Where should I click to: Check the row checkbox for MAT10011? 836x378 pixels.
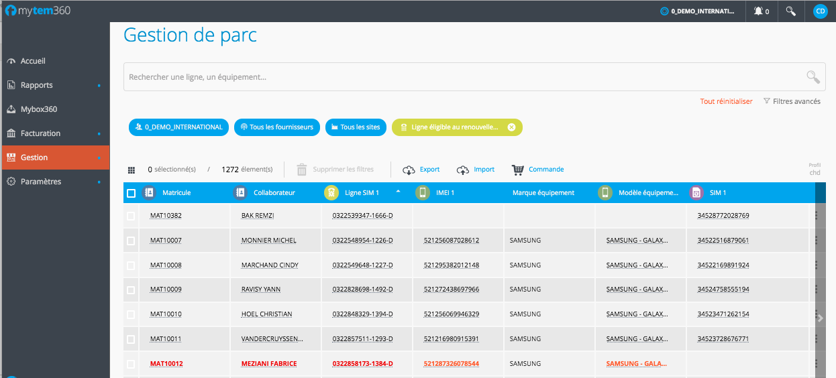tap(131, 339)
